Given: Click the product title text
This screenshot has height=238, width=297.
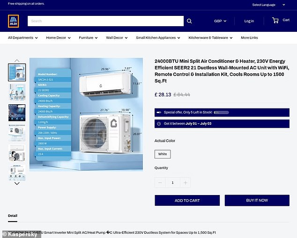Looking at the screenshot, I should click(x=222, y=71).
